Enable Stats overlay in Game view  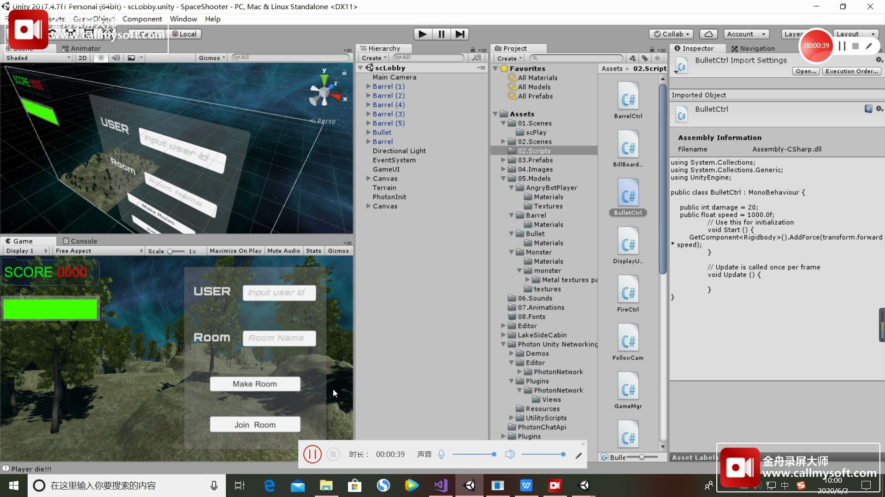coord(313,250)
